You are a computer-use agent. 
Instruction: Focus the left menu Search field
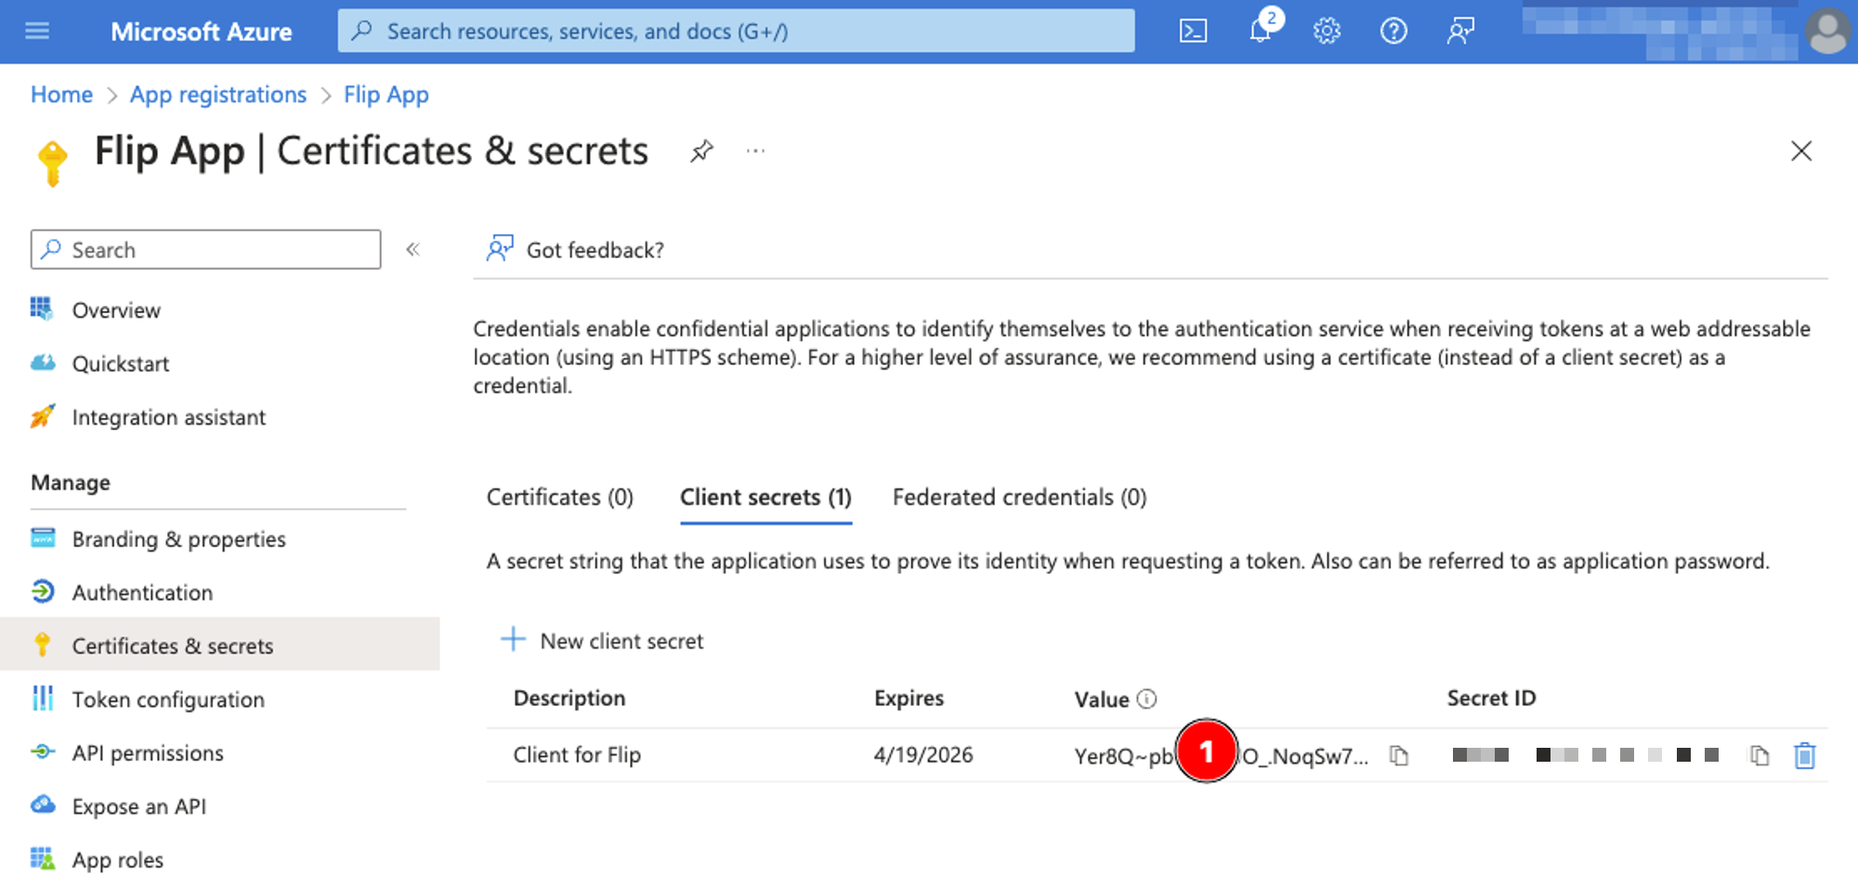(205, 250)
